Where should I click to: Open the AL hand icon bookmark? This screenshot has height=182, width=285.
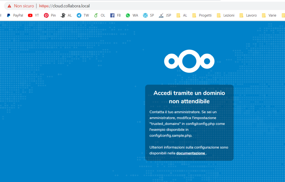[66, 15]
